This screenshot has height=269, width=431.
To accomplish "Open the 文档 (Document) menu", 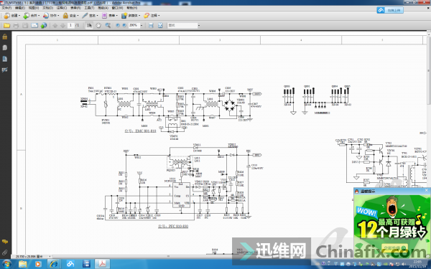I will point(47,8).
